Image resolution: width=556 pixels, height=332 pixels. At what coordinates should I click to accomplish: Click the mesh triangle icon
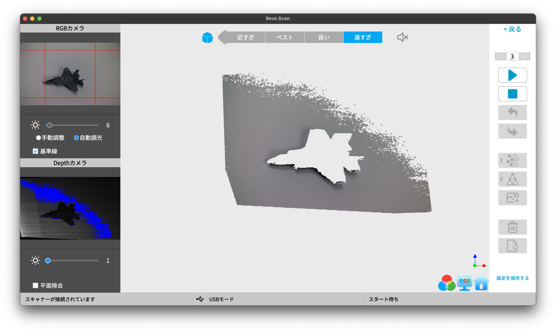tap(512, 179)
